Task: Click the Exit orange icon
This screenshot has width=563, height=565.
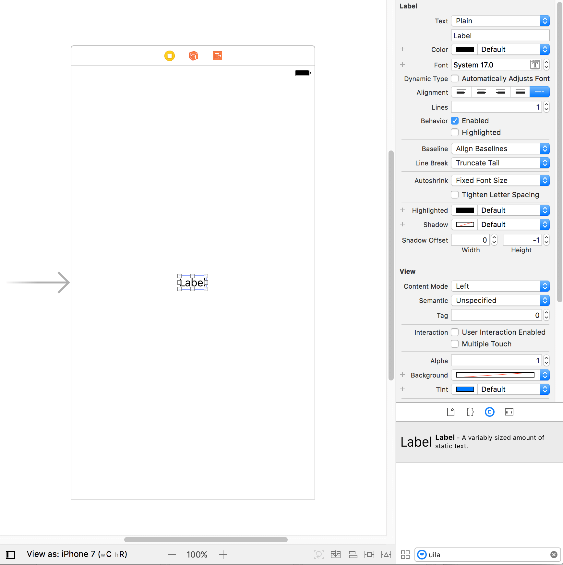Action: tap(218, 56)
